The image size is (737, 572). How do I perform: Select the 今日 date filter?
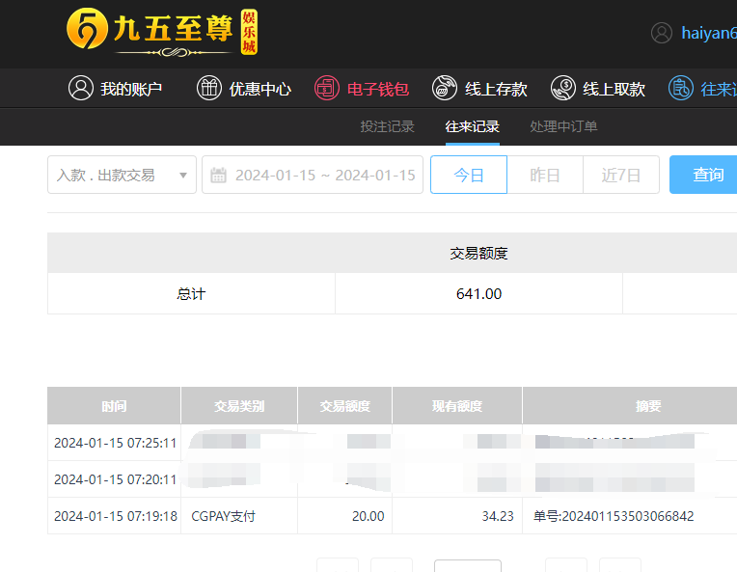click(x=469, y=175)
